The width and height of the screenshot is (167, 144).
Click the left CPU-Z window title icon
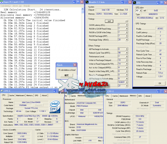pyautogui.click(x=2, y=91)
